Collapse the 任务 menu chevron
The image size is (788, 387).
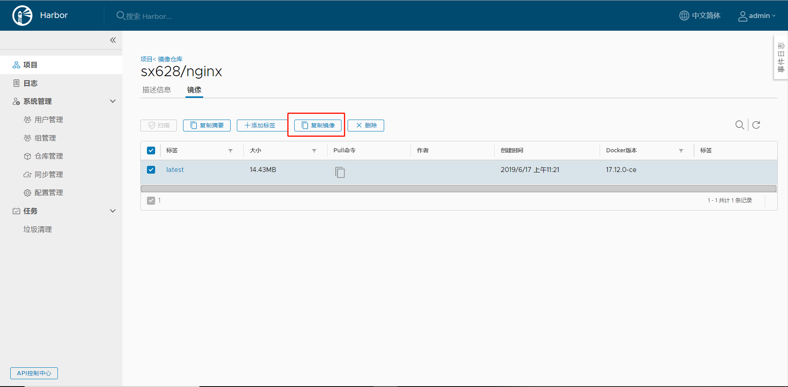coord(113,211)
